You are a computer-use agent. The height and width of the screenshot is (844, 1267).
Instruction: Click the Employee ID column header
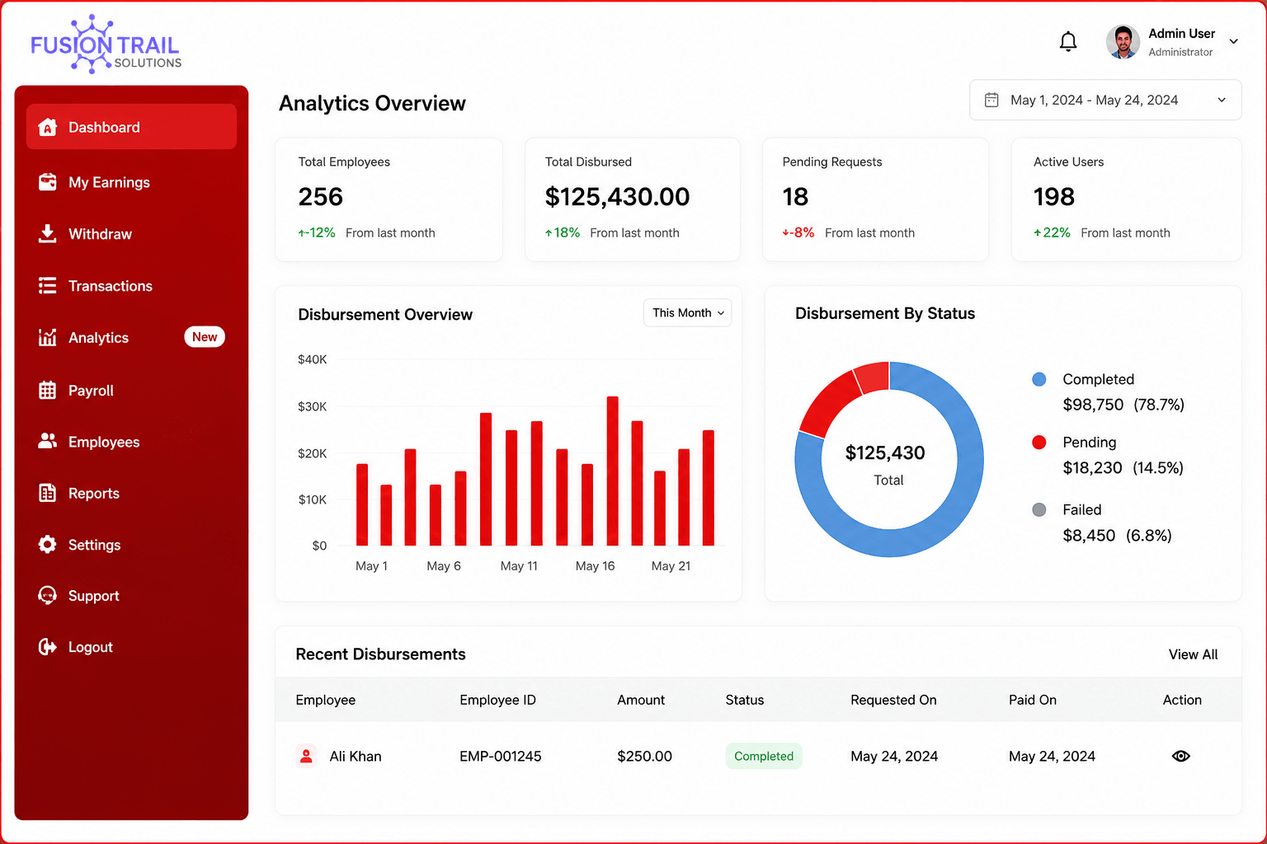(x=497, y=700)
